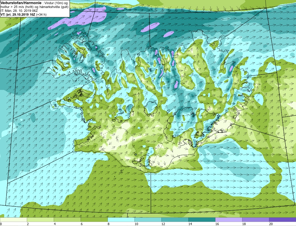The width and height of the screenshot is (296, 226).
Task: Click the legend label '12'
Action: [x=163, y=224]
